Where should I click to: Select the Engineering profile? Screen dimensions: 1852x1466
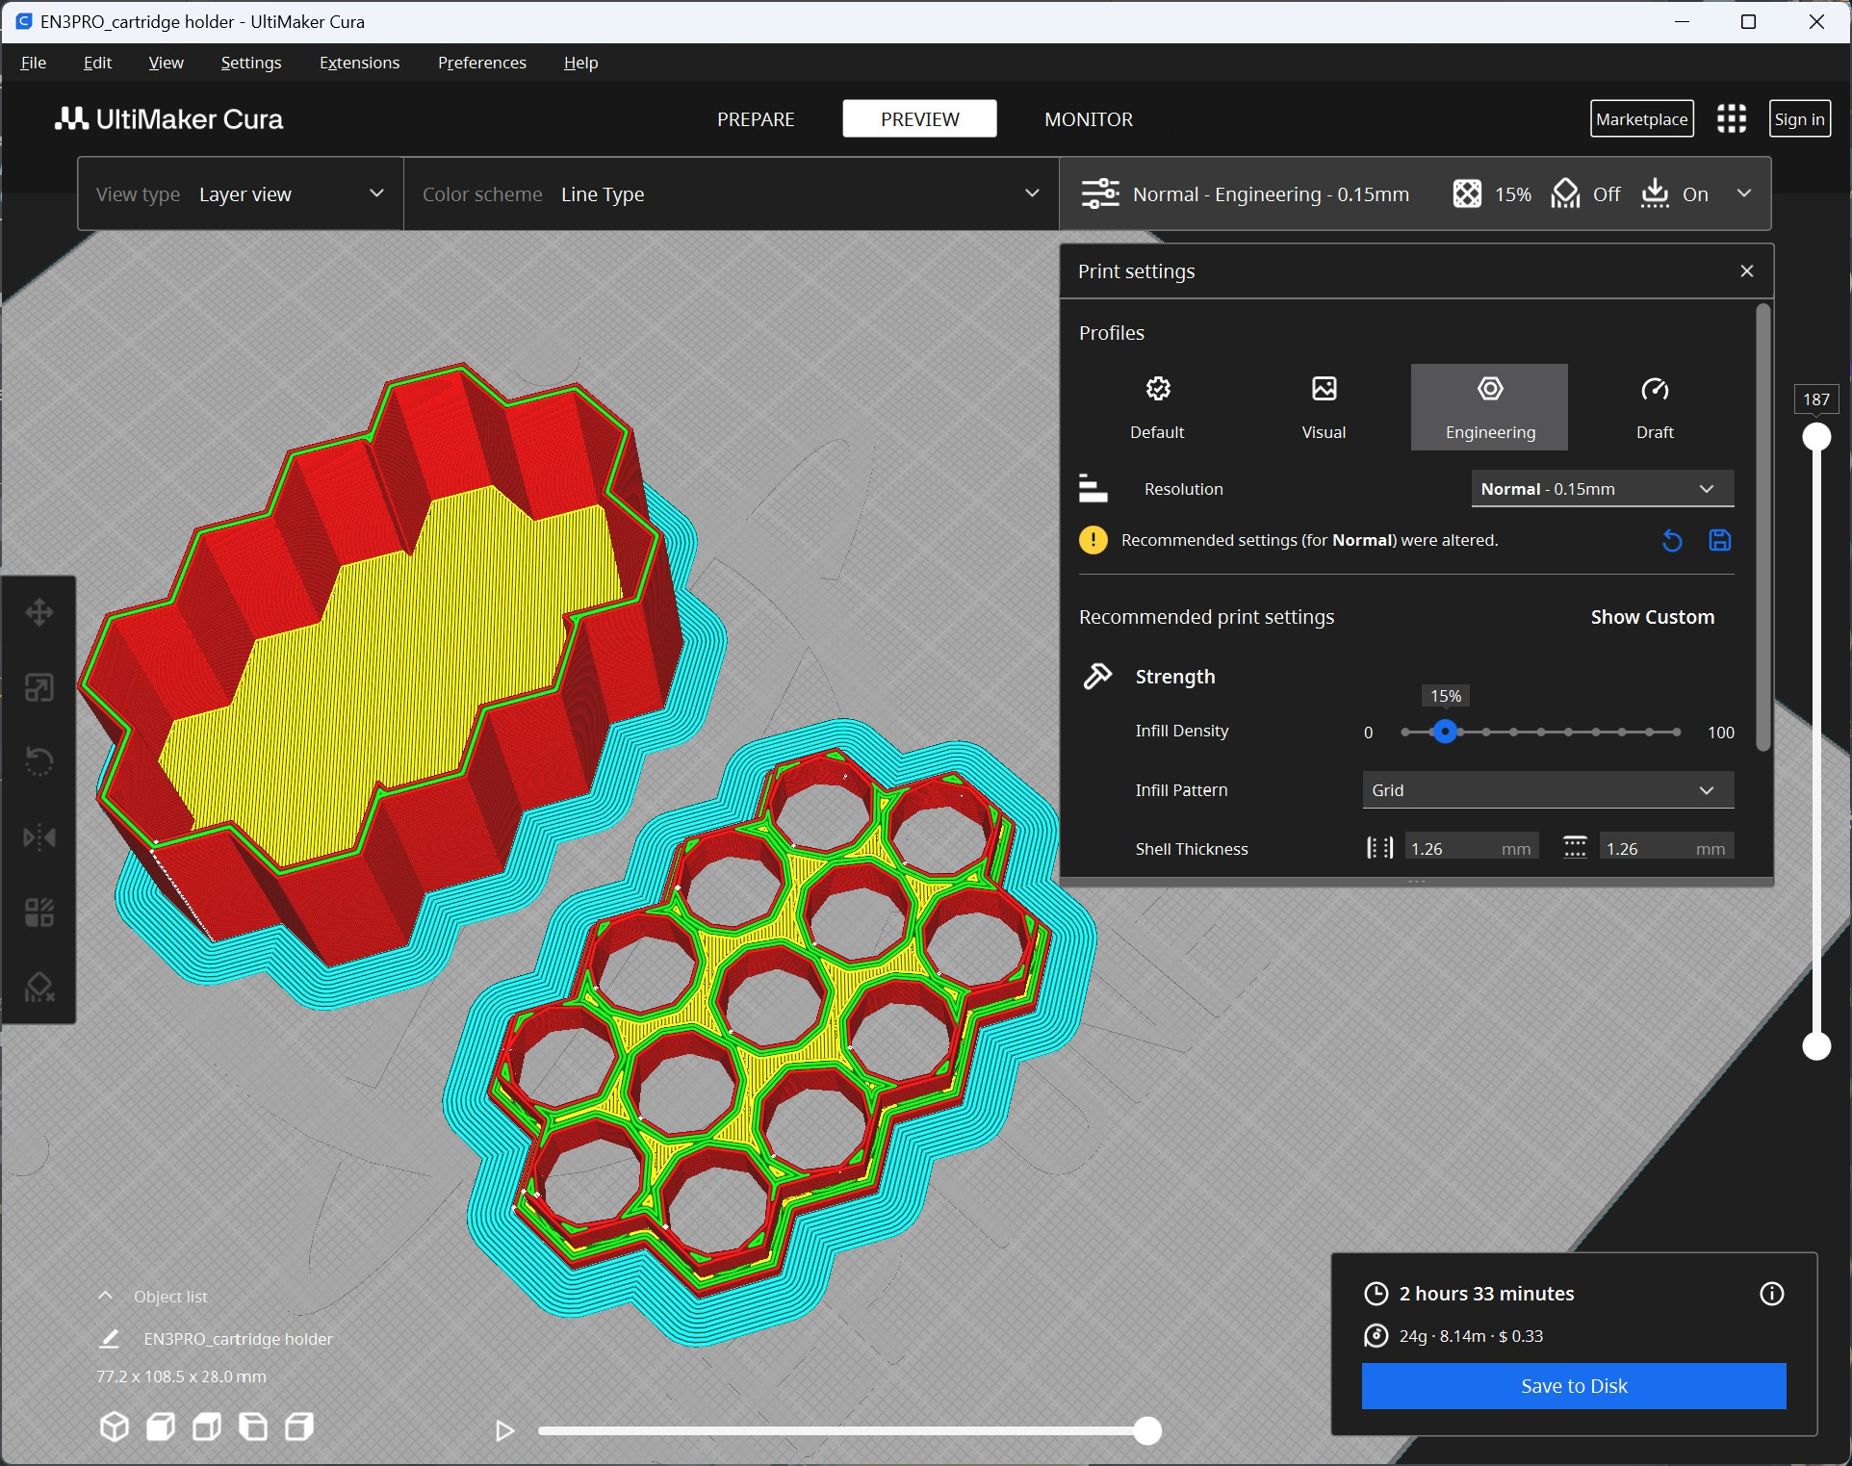click(x=1489, y=407)
